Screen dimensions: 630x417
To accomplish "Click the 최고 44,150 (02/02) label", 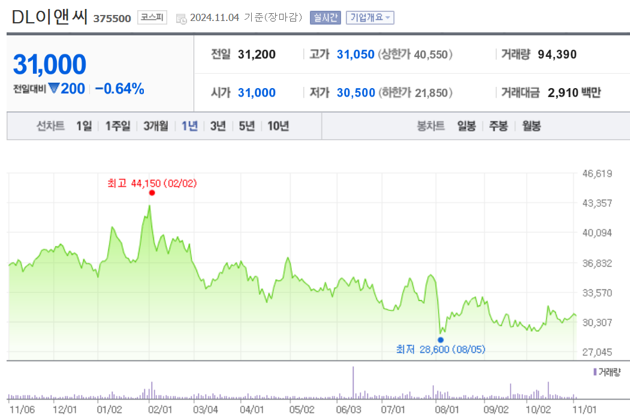I will pos(152,183).
